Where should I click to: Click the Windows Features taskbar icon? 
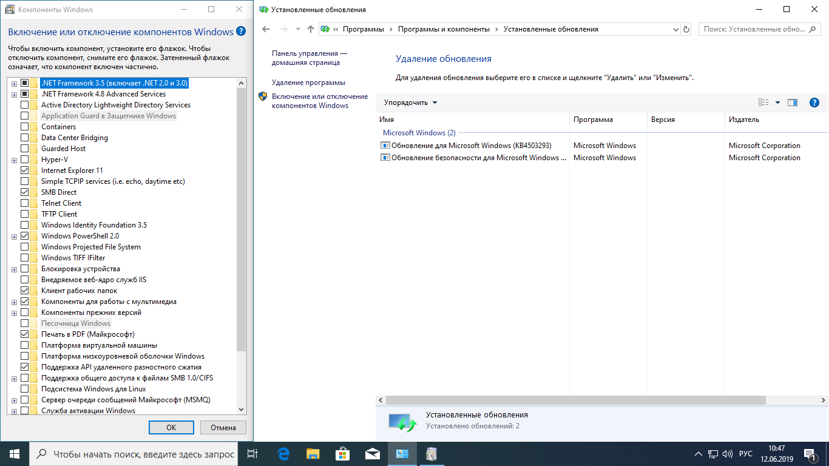point(431,454)
